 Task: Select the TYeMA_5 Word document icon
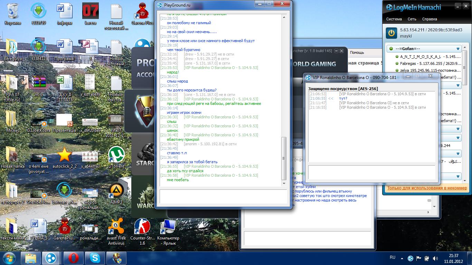point(38,229)
